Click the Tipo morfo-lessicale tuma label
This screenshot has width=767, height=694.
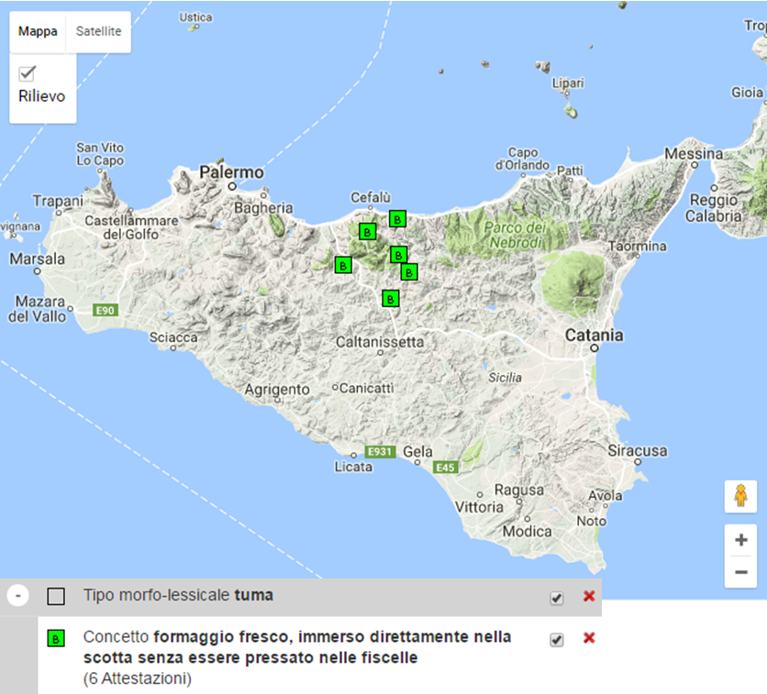pyautogui.click(x=178, y=596)
